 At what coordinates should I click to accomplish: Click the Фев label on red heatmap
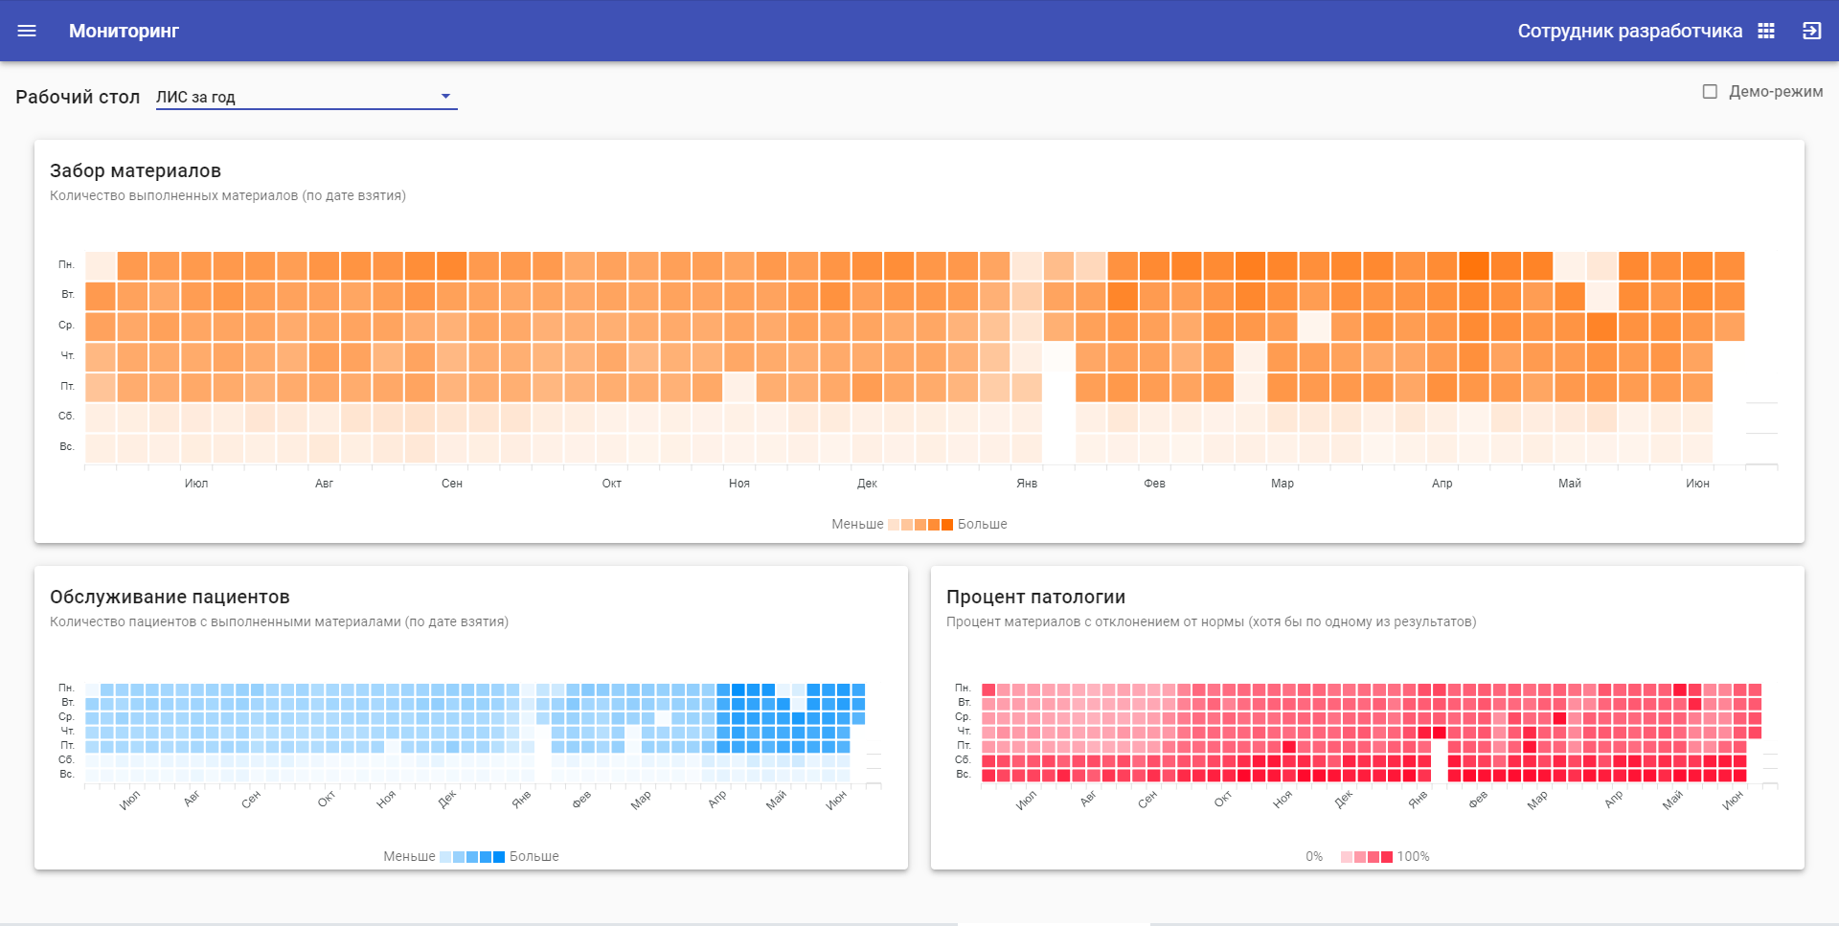click(x=1478, y=799)
